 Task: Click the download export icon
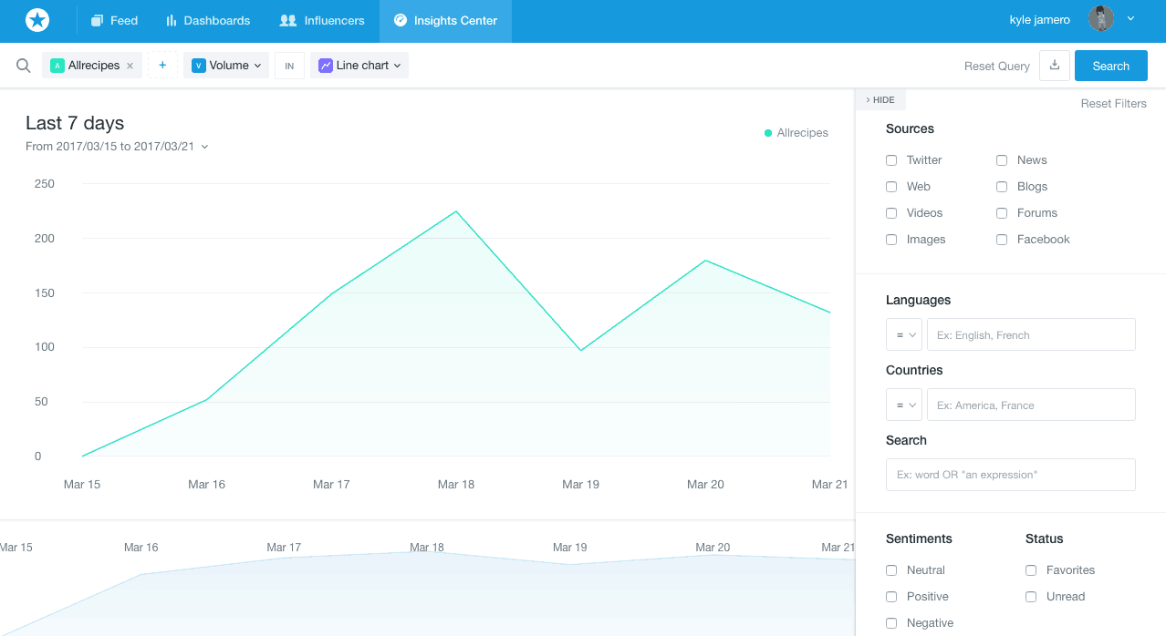pyautogui.click(x=1055, y=66)
